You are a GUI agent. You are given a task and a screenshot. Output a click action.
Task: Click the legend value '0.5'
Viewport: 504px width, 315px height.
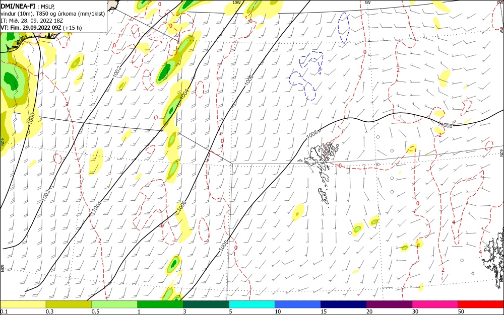95,311
